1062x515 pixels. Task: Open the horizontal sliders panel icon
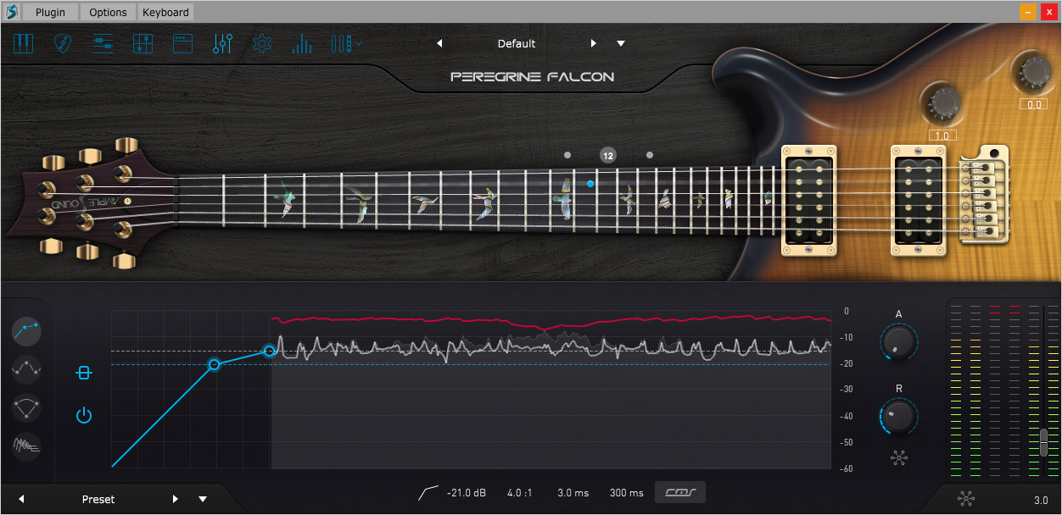(x=103, y=43)
